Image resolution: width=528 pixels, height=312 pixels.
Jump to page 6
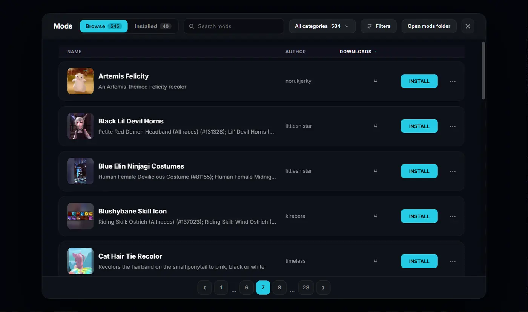247,288
